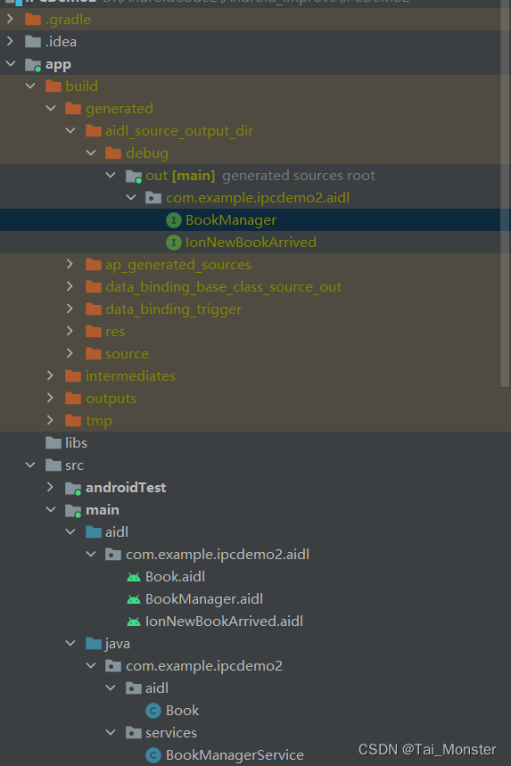This screenshot has width=511, height=766.
Task: Expand the androidTest source folder
Action: (50, 487)
